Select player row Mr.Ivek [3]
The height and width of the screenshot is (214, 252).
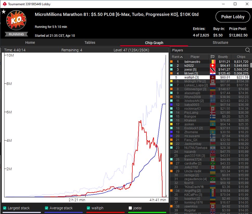[210, 74]
